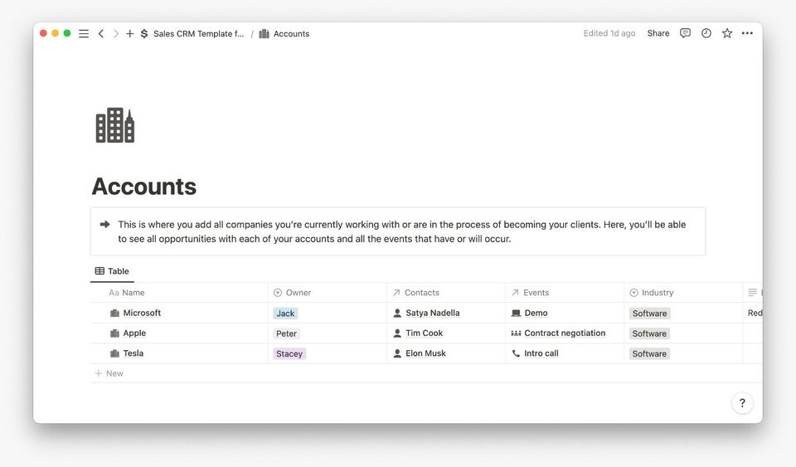Add a new page with plus icon

tap(130, 34)
